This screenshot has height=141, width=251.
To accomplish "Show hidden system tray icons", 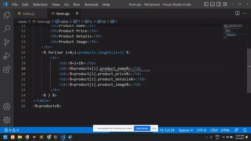I will click(206, 137).
